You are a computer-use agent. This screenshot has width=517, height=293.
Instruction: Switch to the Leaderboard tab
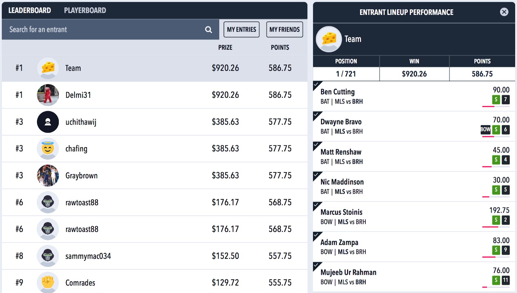(x=30, y=10)
